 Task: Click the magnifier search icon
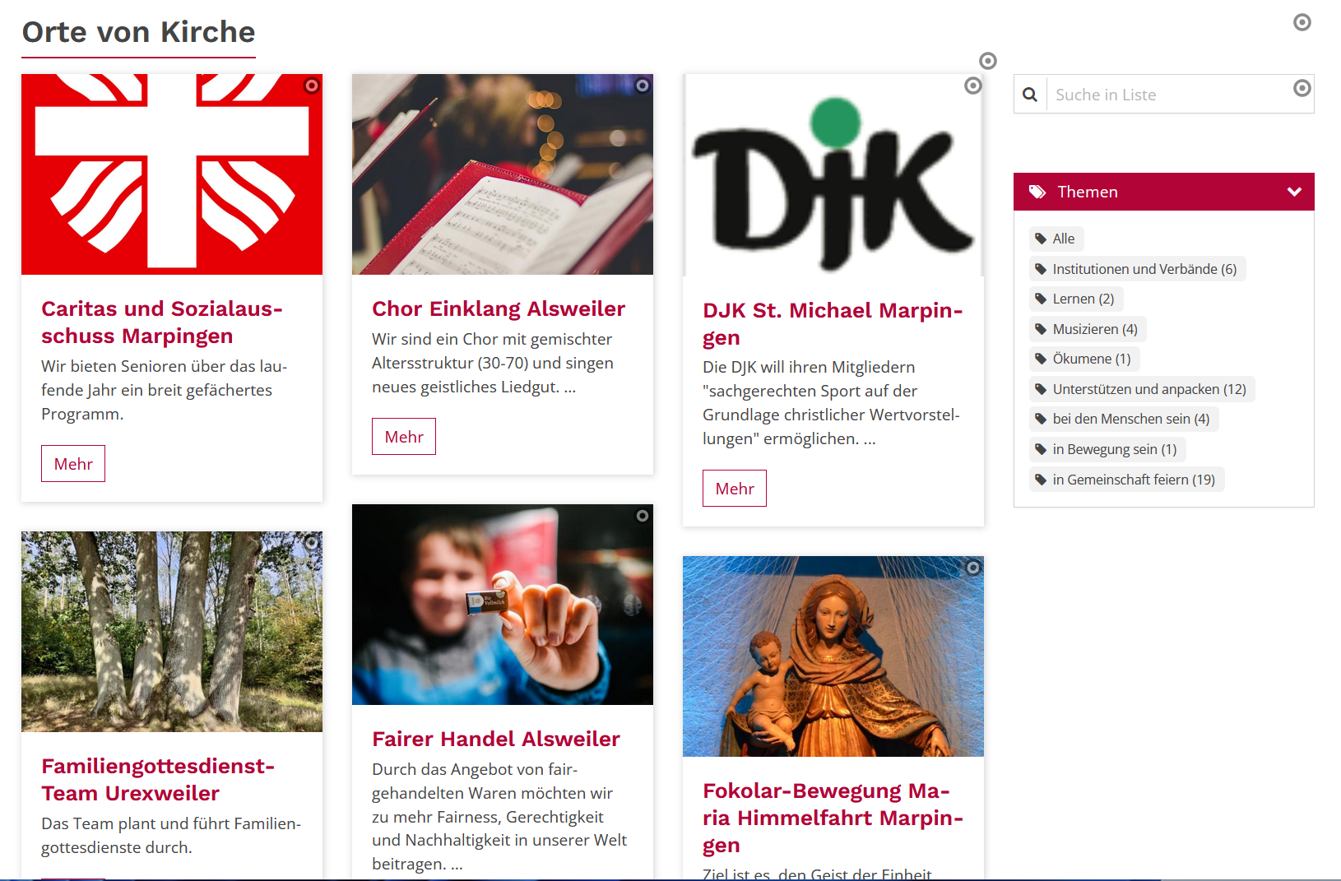[1030, 95]
